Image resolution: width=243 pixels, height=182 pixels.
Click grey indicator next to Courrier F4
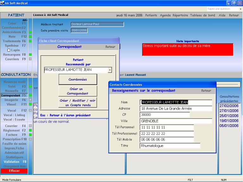coord(30,126)
